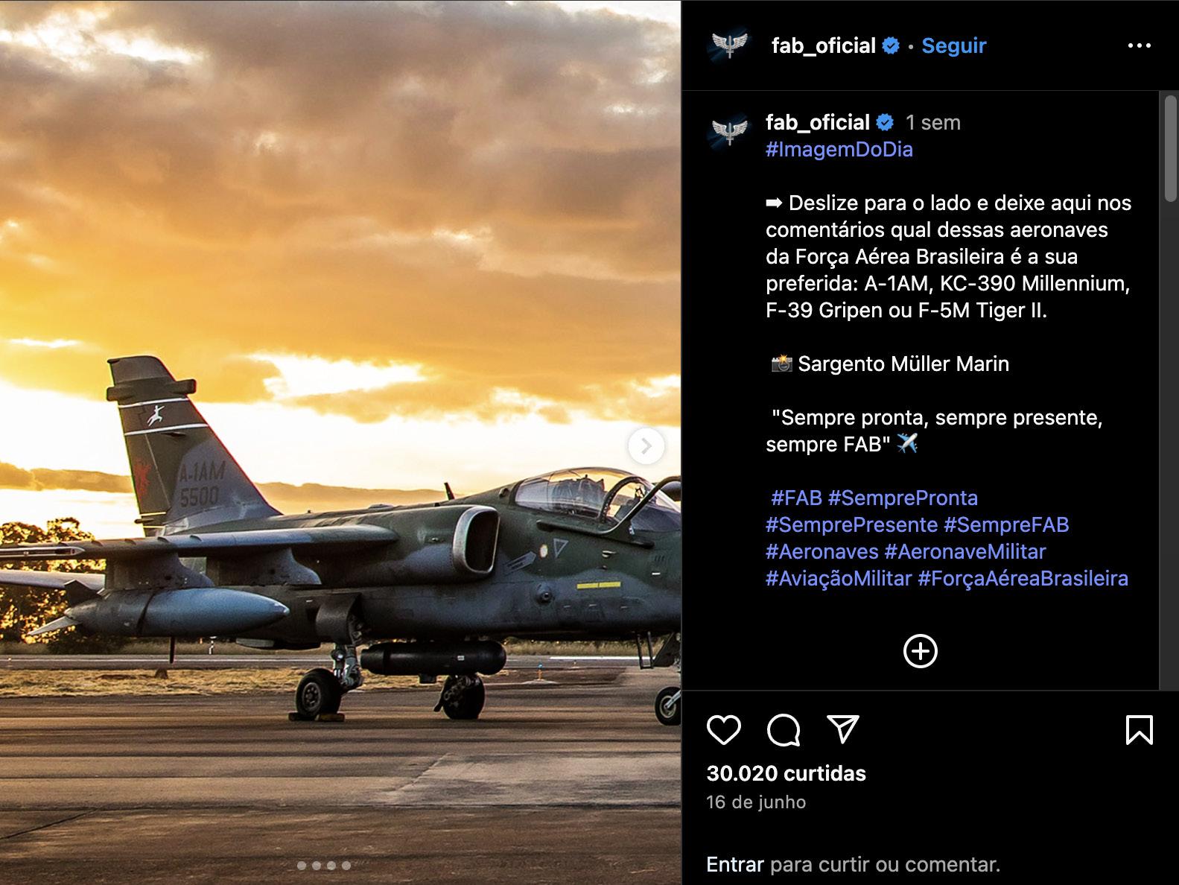Load more comments with the plus circle
This screenshot has height=885, width=1179.
(920, 651)
